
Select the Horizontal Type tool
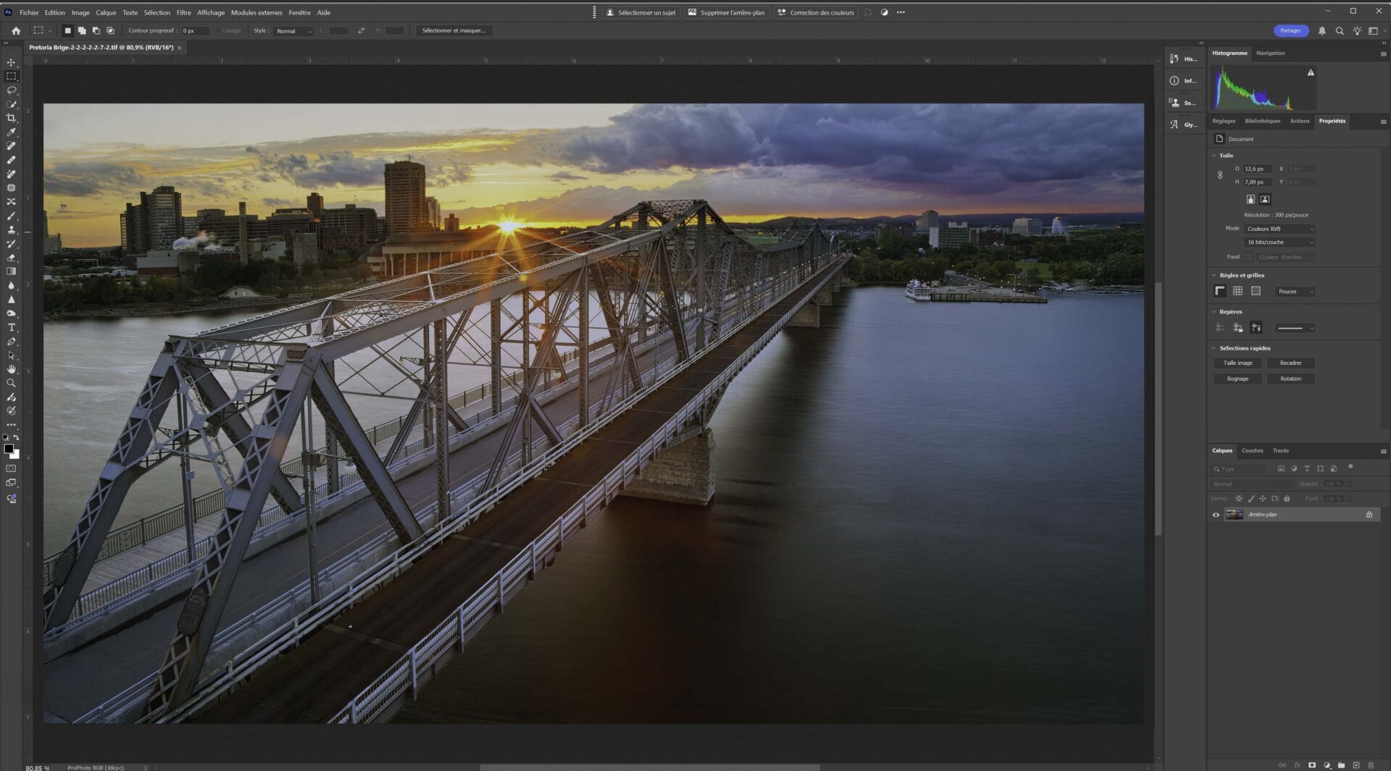[x=11, y=326]
